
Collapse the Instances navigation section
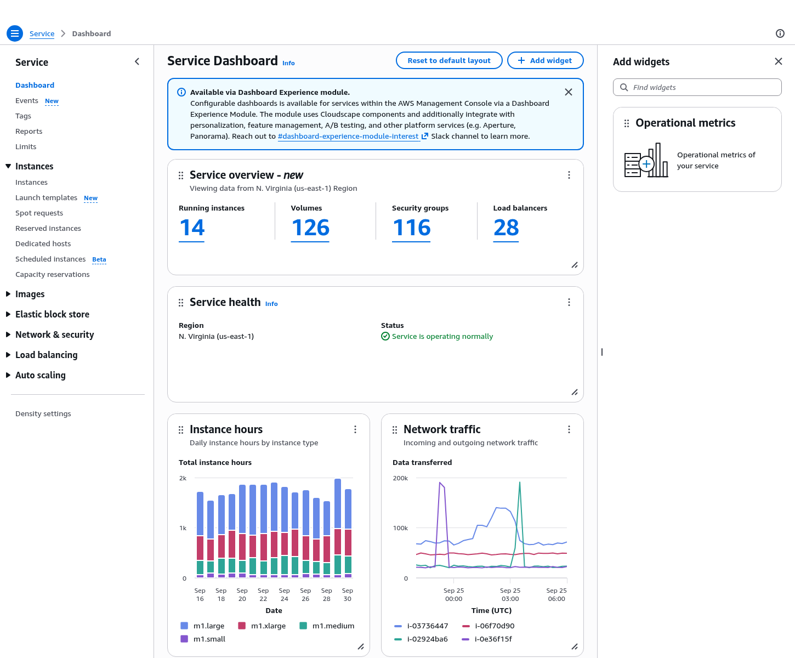point(8,166)
